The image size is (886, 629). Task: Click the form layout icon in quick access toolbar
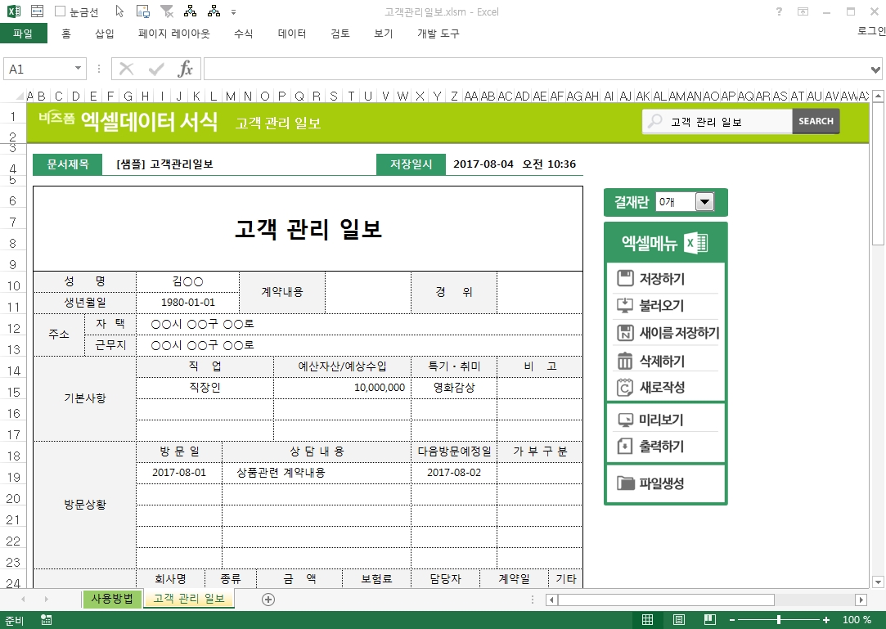tap(38, 11)
